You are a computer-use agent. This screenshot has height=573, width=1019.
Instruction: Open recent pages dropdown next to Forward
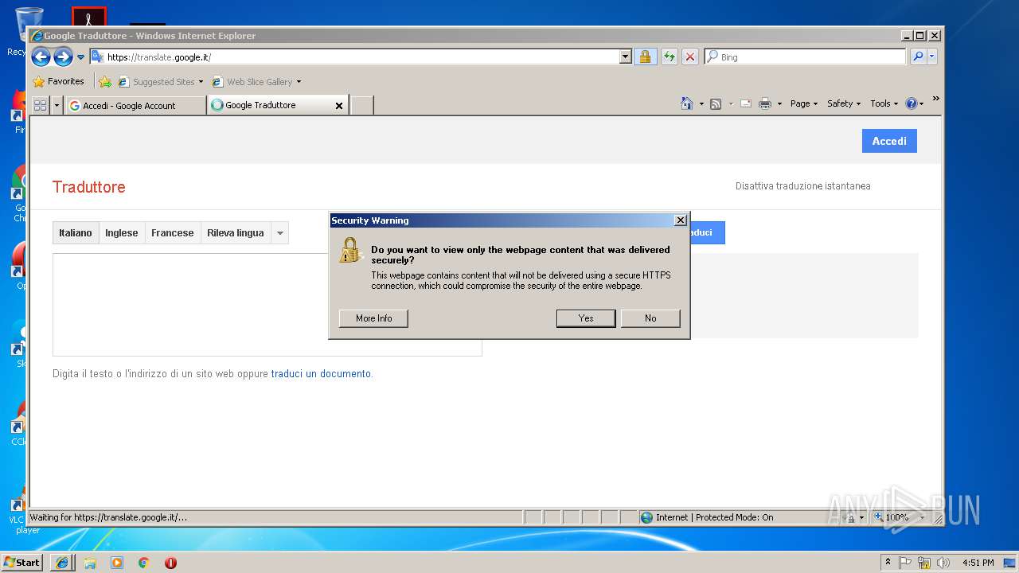pyautogui.click(x=80, y=57)
